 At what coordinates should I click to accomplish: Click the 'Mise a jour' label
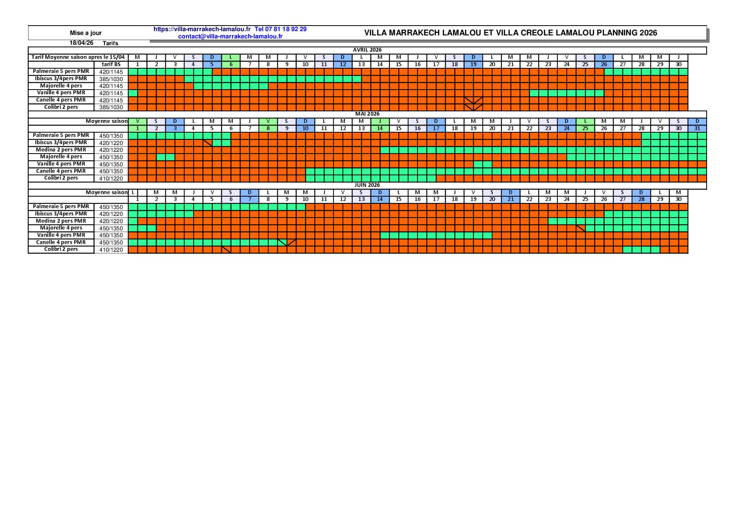pyautogui.click(x=86, y=33)
